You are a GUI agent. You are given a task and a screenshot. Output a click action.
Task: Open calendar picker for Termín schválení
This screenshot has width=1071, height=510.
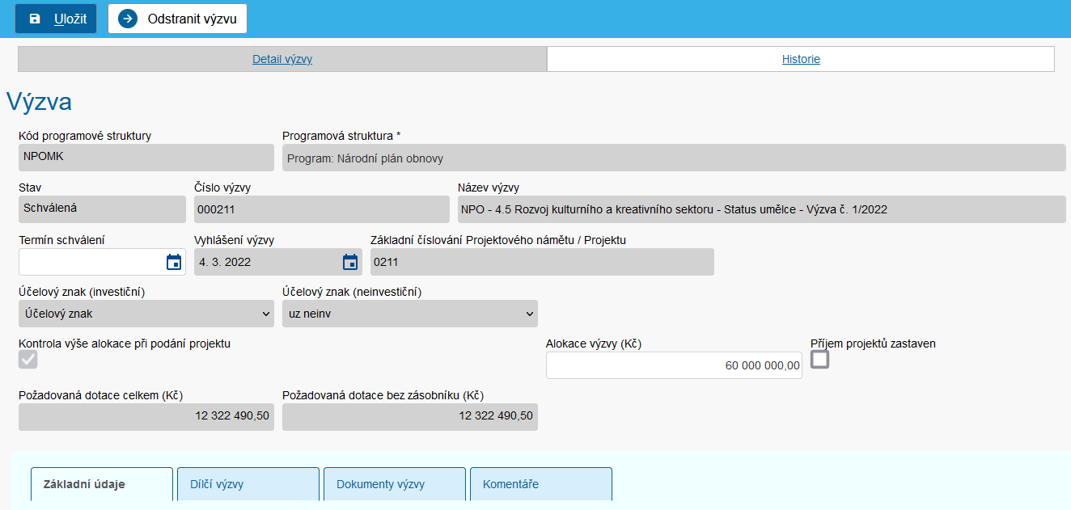(174, 262)
